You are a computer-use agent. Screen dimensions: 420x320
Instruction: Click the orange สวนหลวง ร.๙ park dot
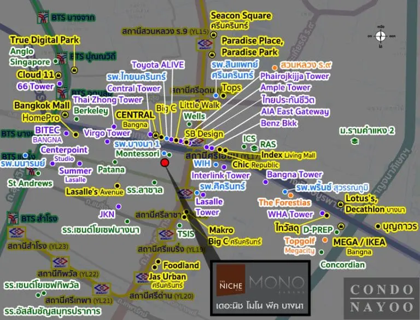point(275,67)
